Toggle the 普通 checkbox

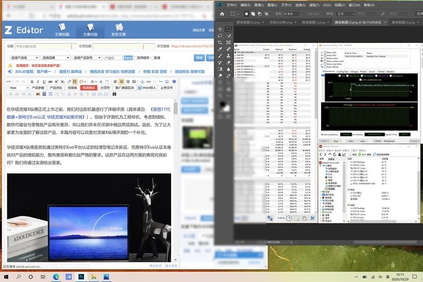click(x=152, y=58)
